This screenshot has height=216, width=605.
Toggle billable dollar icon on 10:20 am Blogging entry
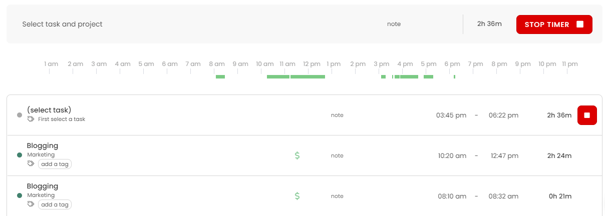coord(297,155)
